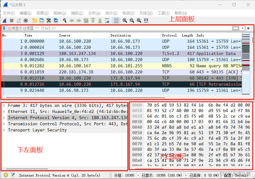Sort by the No. column header
This screenshot has width=255, height=179.
click(x=12, y=35)
